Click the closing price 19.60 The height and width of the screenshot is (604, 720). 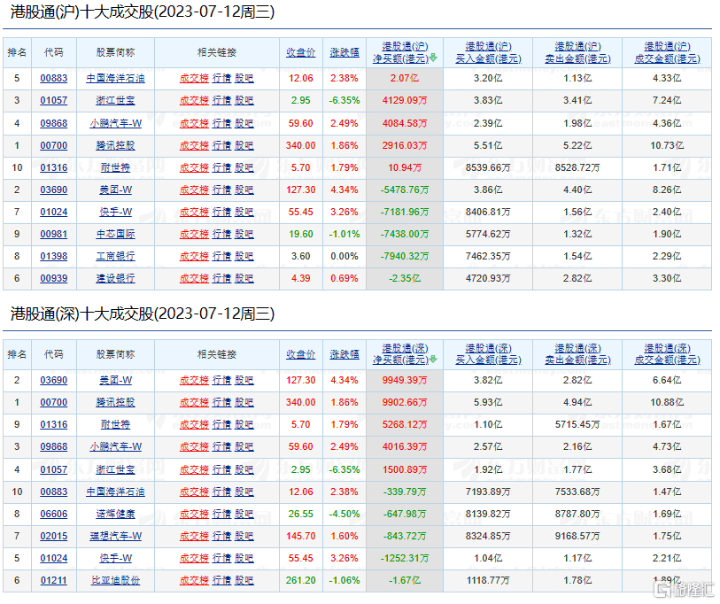(301, 235)
